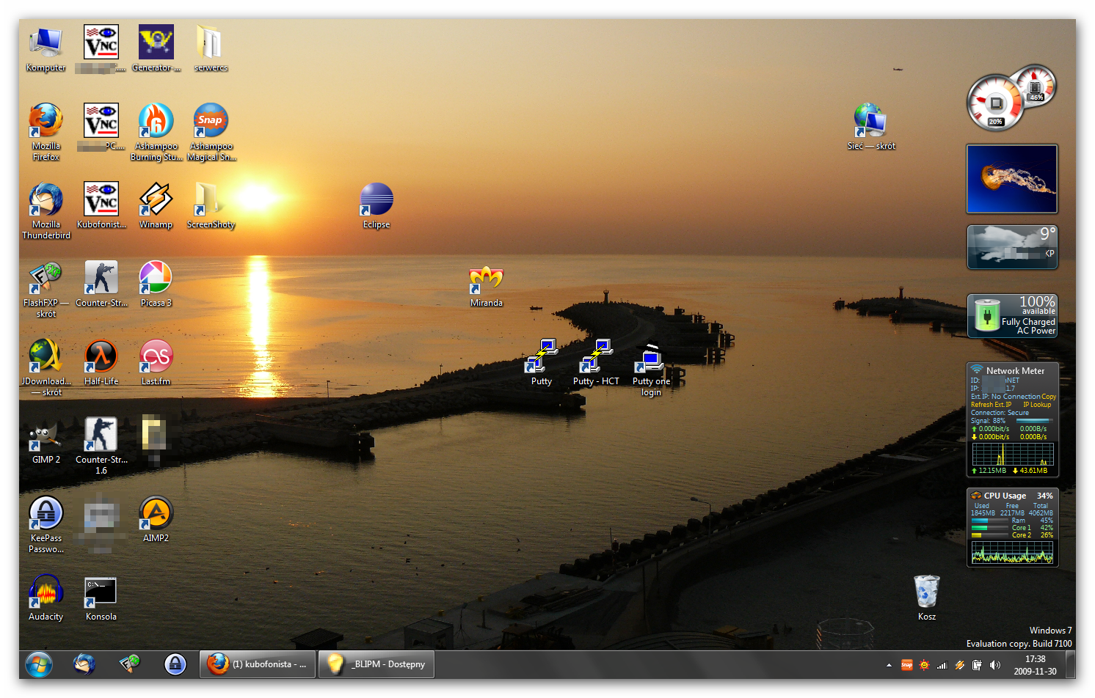Click the Windows Start orb
Screen dimensions: 1095x698
[x=39, y=665]
